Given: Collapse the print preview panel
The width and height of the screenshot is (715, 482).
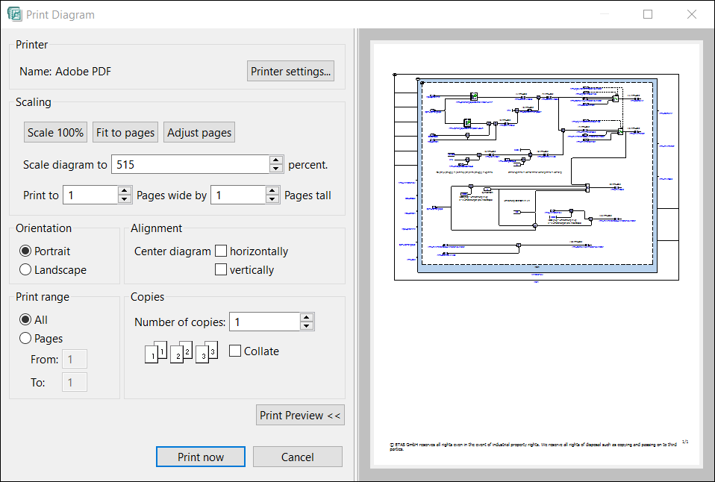Looking at the screenshot, I should 300,415.
